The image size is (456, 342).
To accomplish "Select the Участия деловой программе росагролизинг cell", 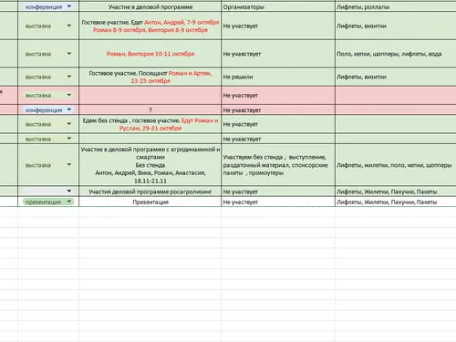I will (x=150, y=192).
